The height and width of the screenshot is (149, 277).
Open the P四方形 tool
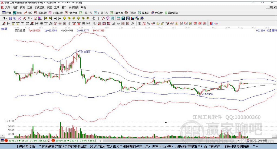click(x=40, y=13)
